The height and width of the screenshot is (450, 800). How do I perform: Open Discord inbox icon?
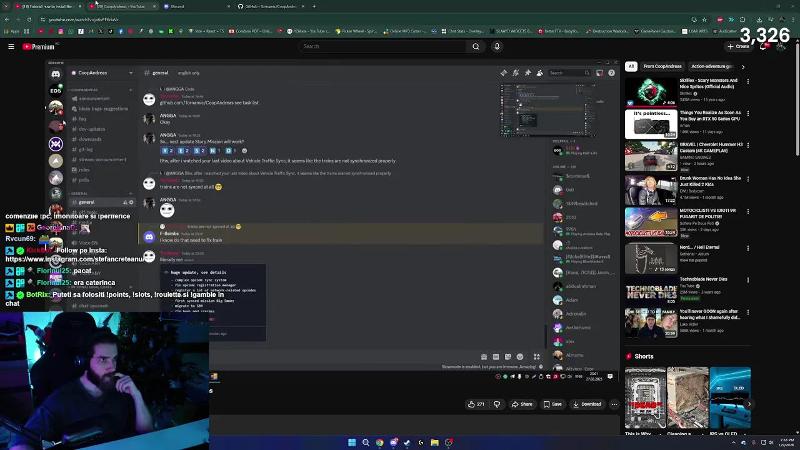pos(599,73)
